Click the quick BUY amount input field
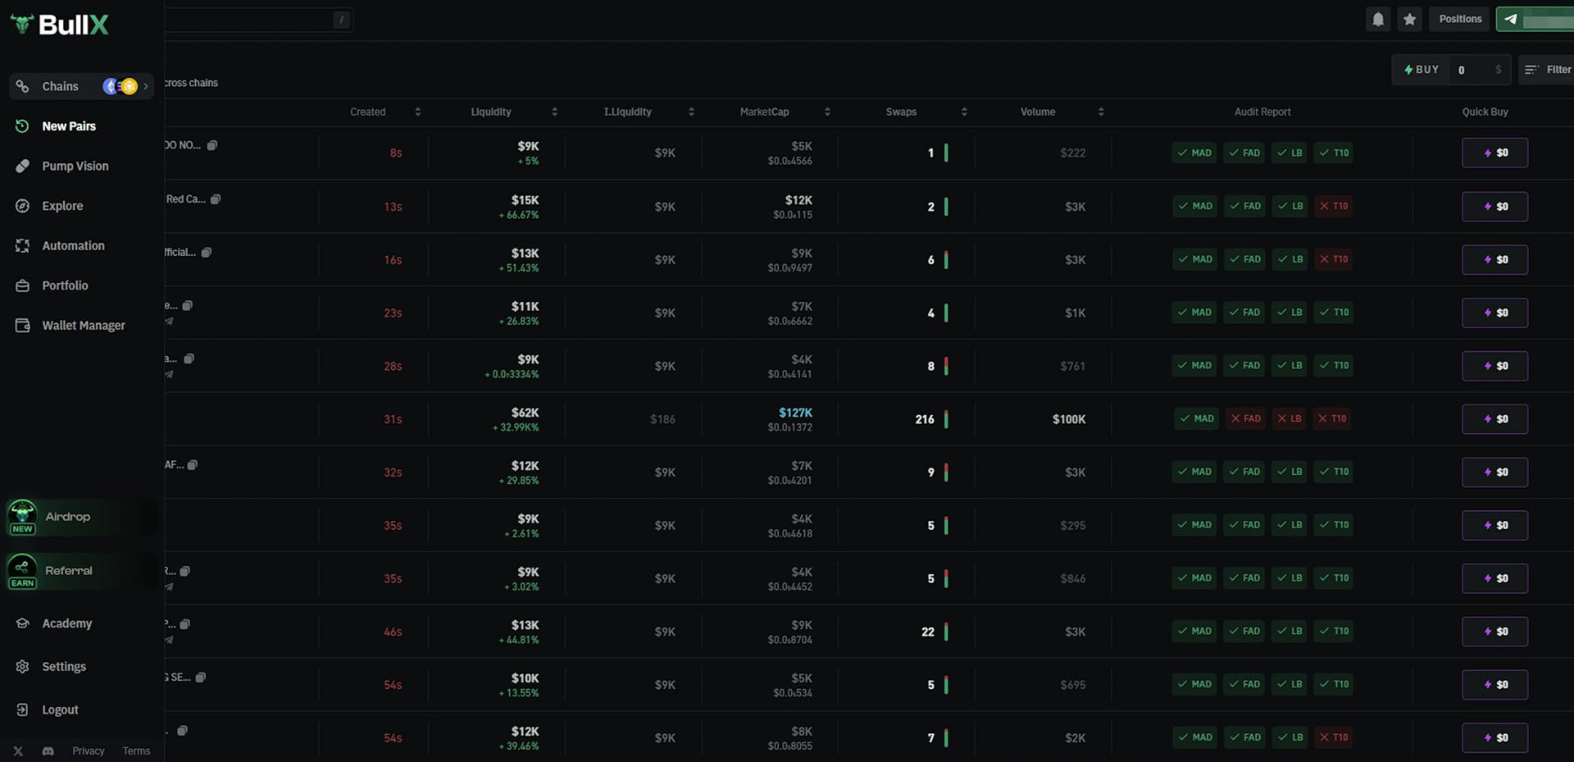1574x762 pixels. click(x=1474, y=70)
